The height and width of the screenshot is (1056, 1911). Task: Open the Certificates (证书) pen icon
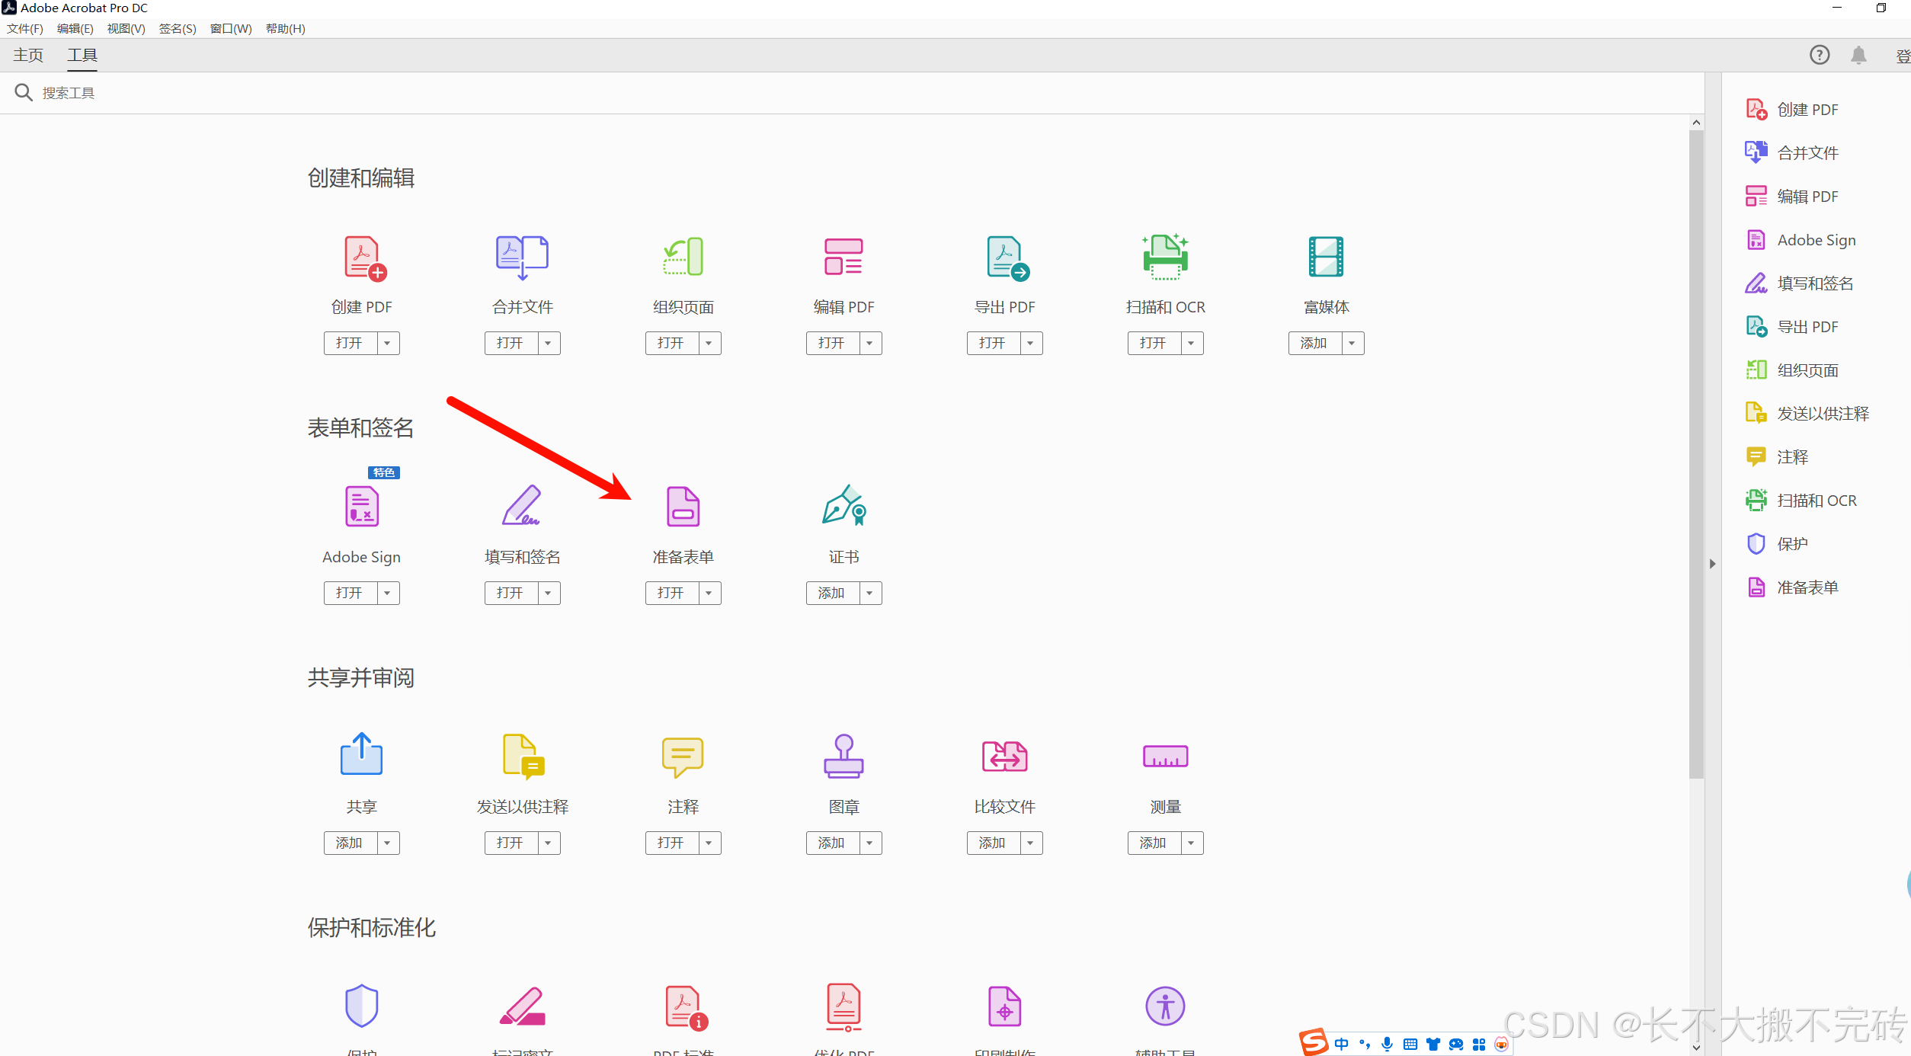point(843,505)
